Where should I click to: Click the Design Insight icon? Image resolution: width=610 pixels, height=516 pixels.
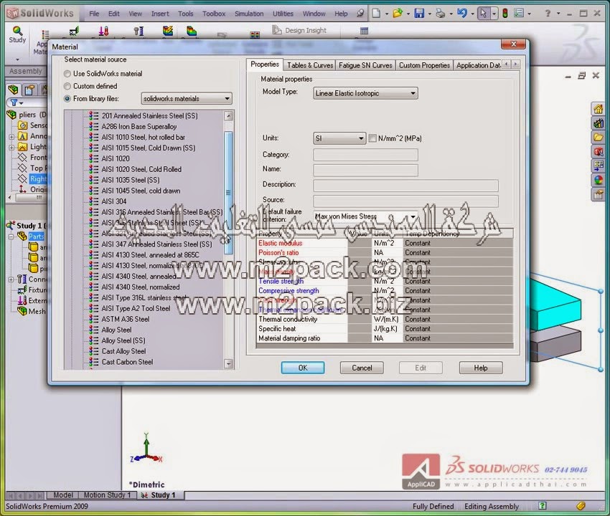pyautogui.click(x=276, y=30)
